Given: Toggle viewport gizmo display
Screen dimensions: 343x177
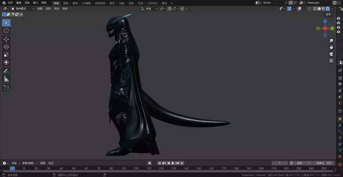Looking at the screenshot, I should coord(289,9).
